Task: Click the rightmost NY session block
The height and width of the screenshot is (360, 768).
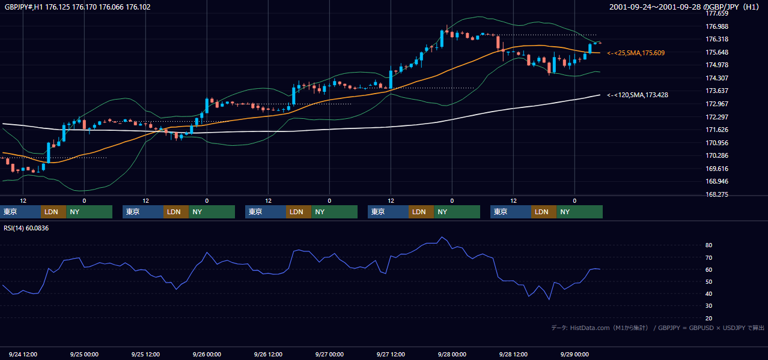Action: click(x=580, y=212)
